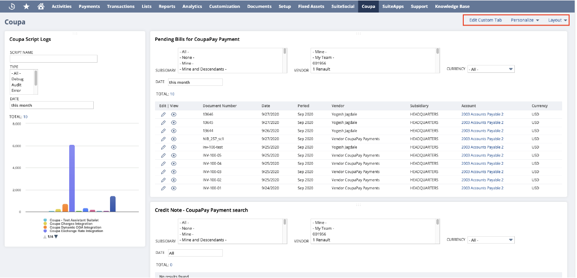The image size is (577, 278).
Task: Open the Recent Records clock icon
Action: click(x=12, y=6)
